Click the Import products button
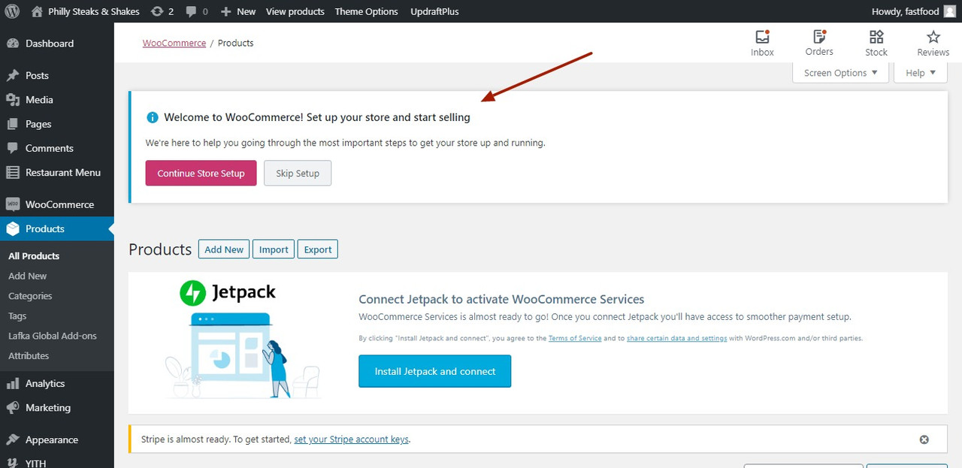The image size is (962, 468). [274, 249]
